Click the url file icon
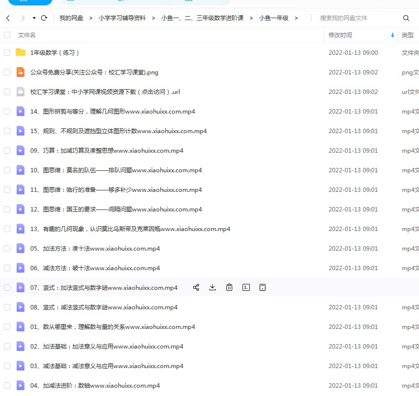The height and width of the screenshot is (396, 419). (21, 92)
